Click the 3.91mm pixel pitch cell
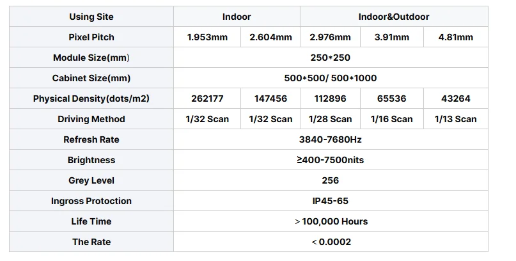This screenshot has width=516, height=261. 393,37
